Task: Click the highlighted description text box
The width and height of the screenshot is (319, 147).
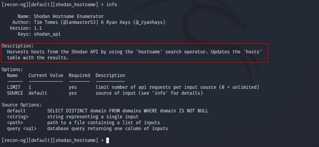Action: (x=135, y=53)
